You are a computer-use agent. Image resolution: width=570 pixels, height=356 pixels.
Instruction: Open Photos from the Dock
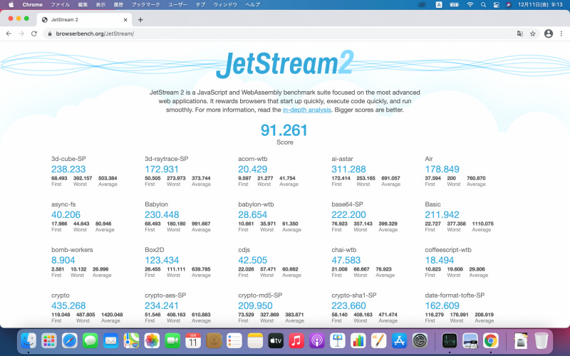point(152,341)
